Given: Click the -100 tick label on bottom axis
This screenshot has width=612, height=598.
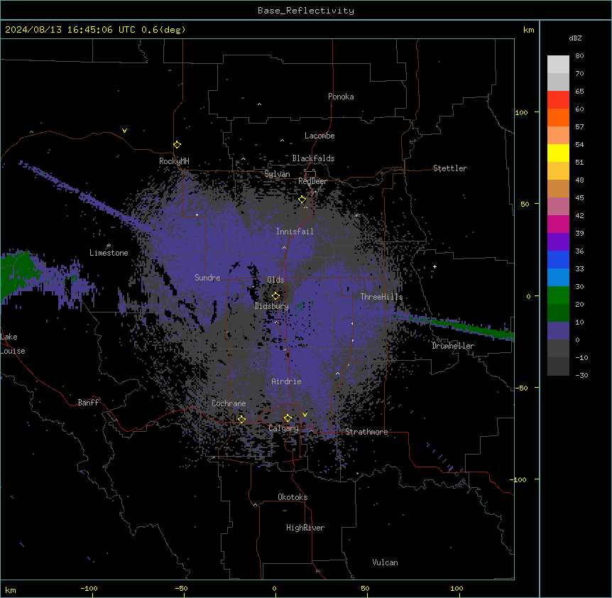Looking at the screenshot, I should pos(89,588).
